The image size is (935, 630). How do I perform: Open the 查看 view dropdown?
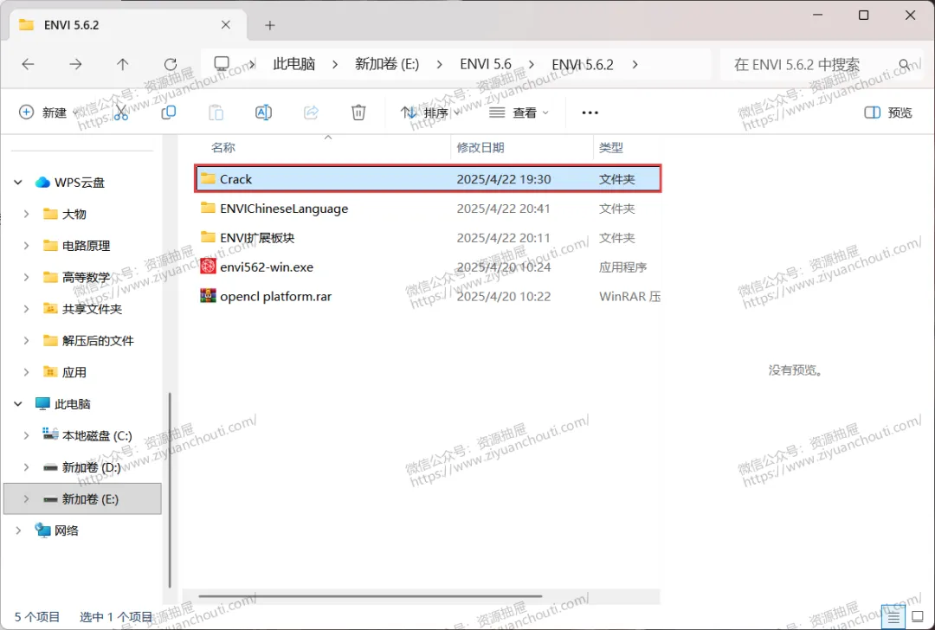519,112
